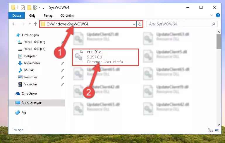The image size is (225, 143).
Task: Open the Customize Quick Access Toolbar dropdown
Action: (x=43, y=8)
